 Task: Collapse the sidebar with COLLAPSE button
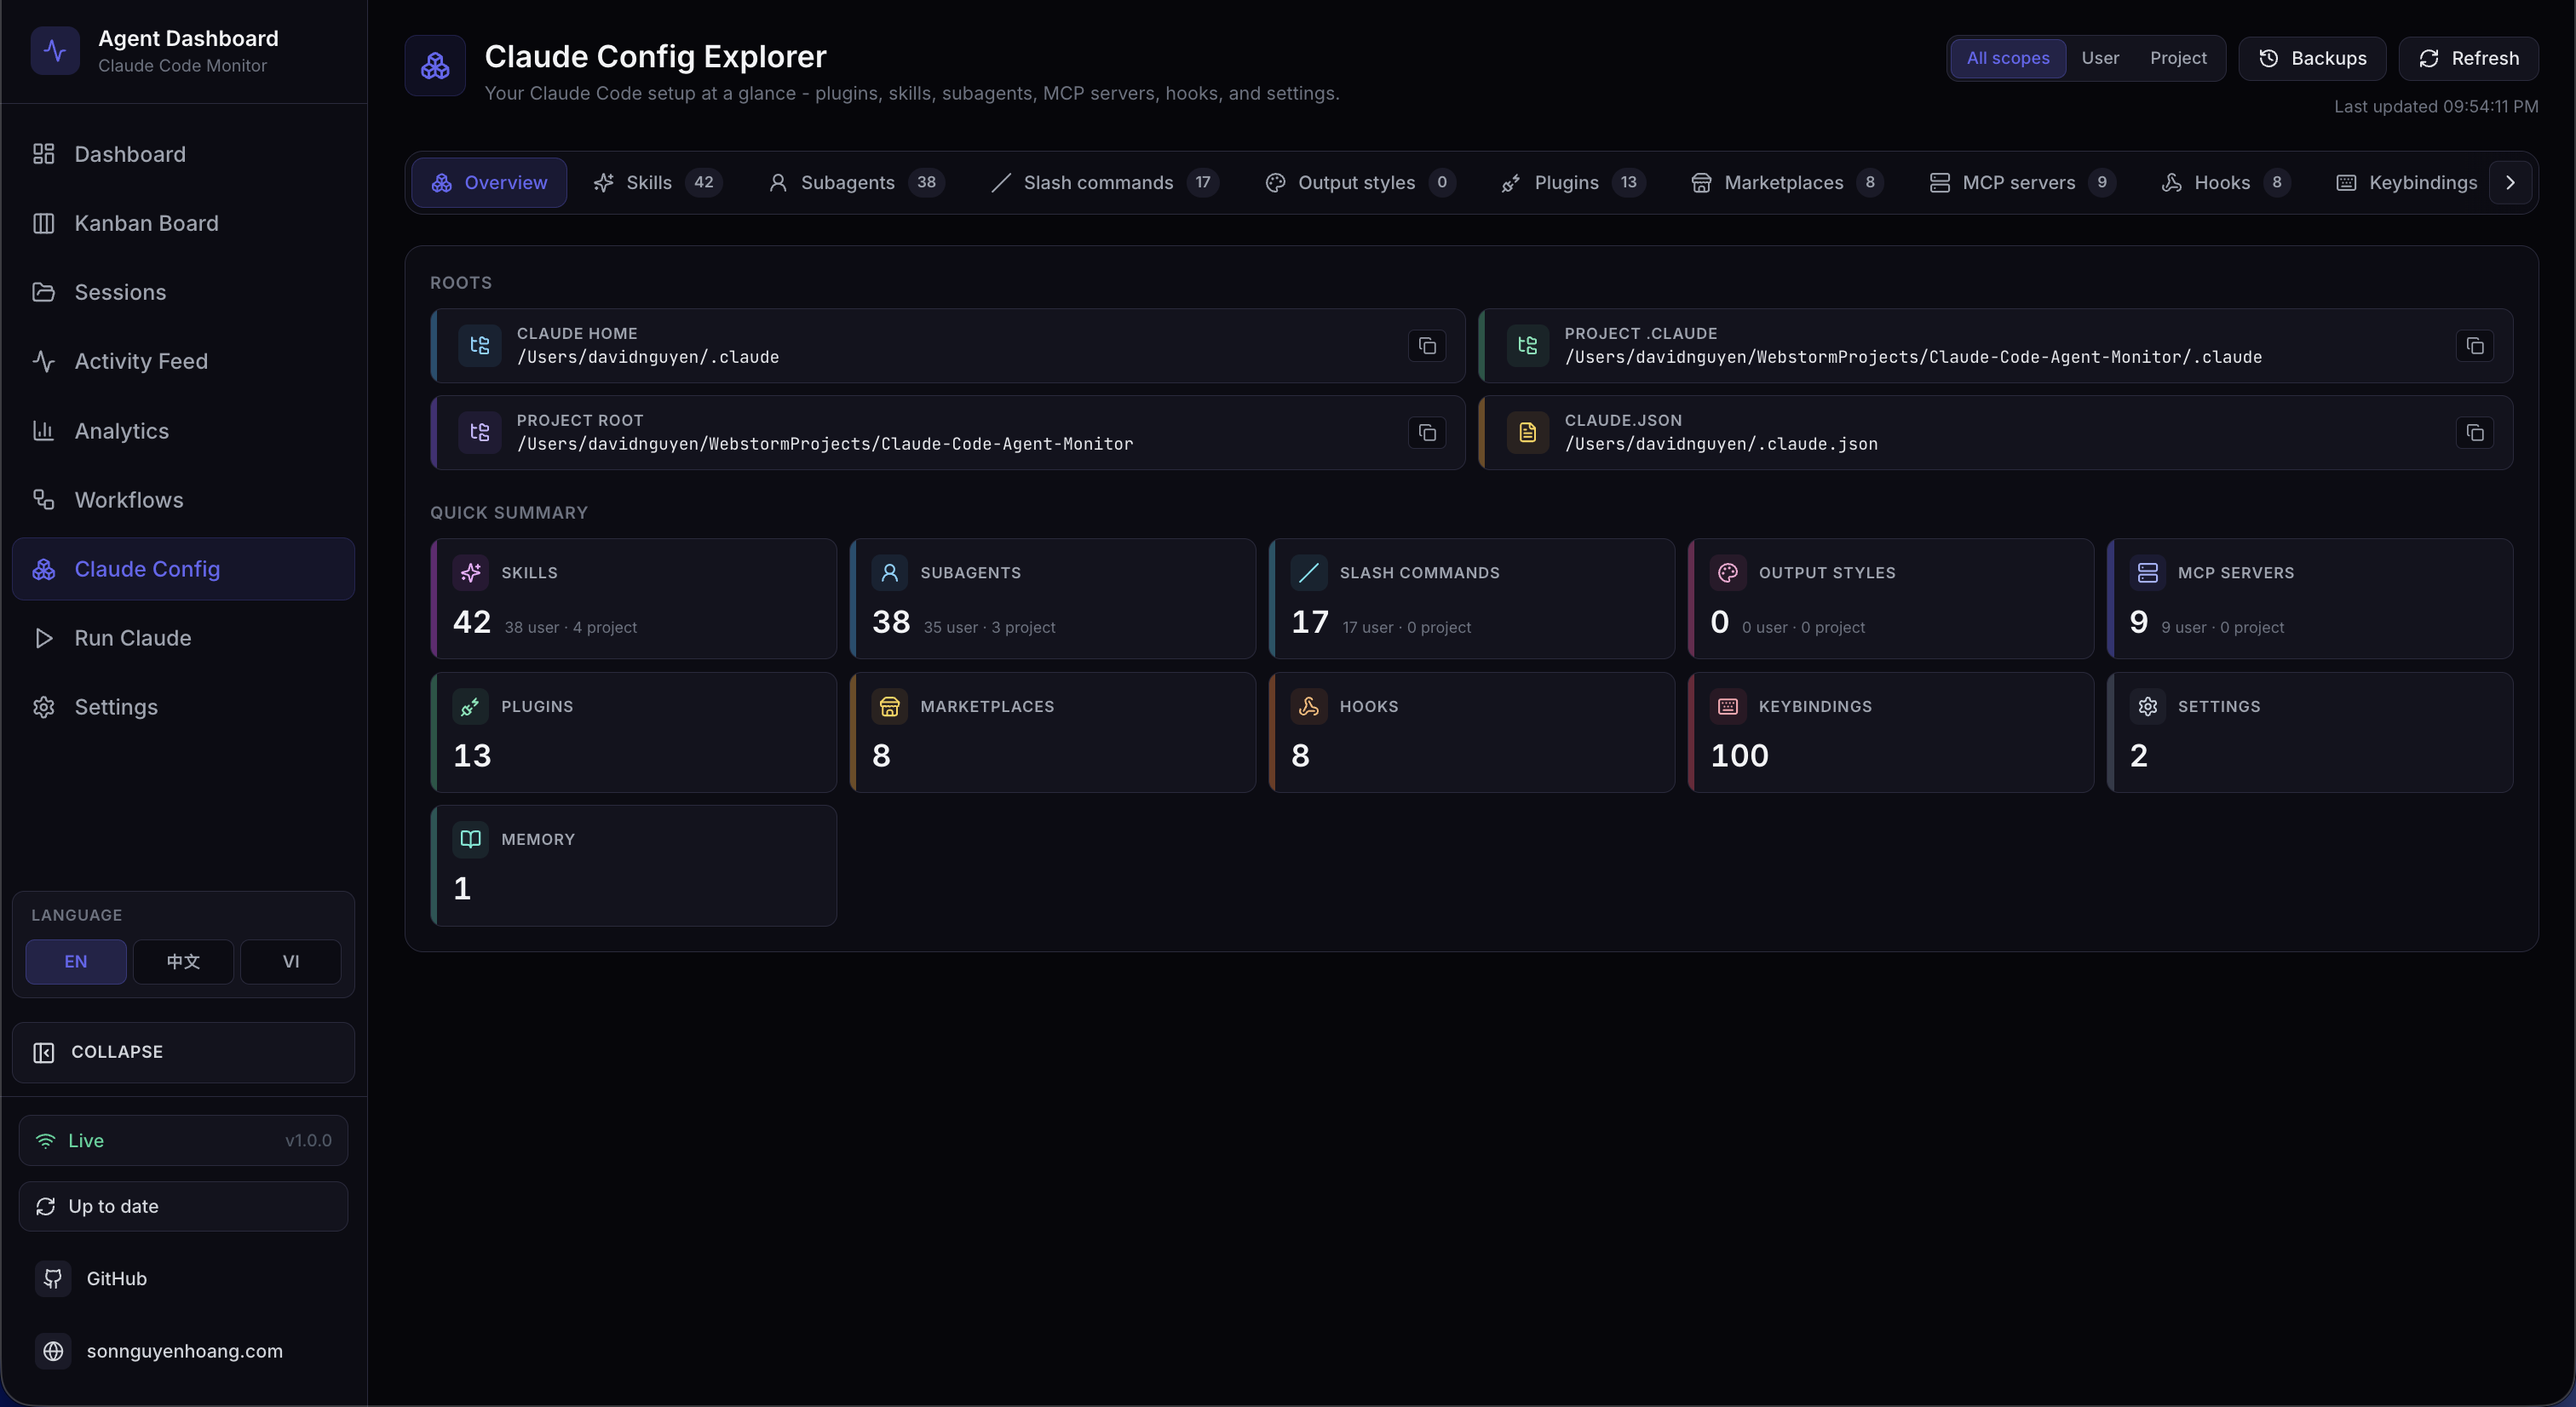pyautogui.click(x=183, y=1053)
